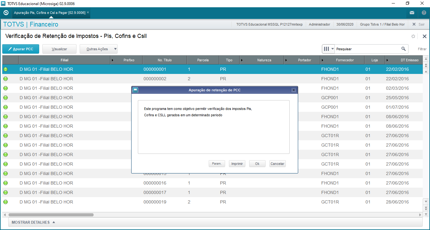Screen dimensions: 430x230
Task: Click the green status dot for title 000000016
Action: pyautogui.click(x=6, y=183)
